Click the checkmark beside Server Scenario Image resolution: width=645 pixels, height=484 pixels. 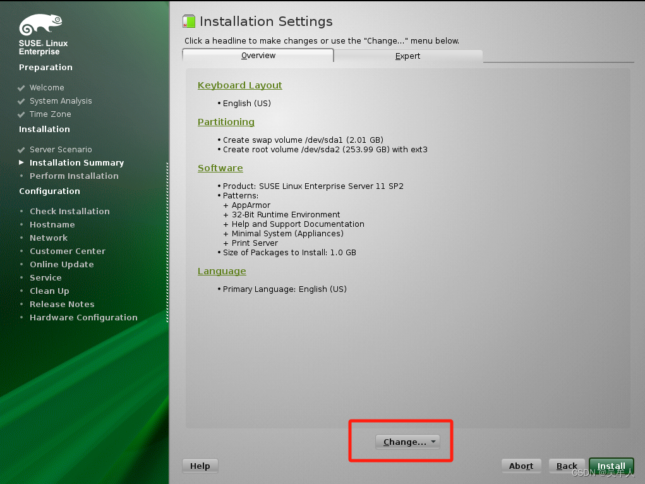pos(21,150)
